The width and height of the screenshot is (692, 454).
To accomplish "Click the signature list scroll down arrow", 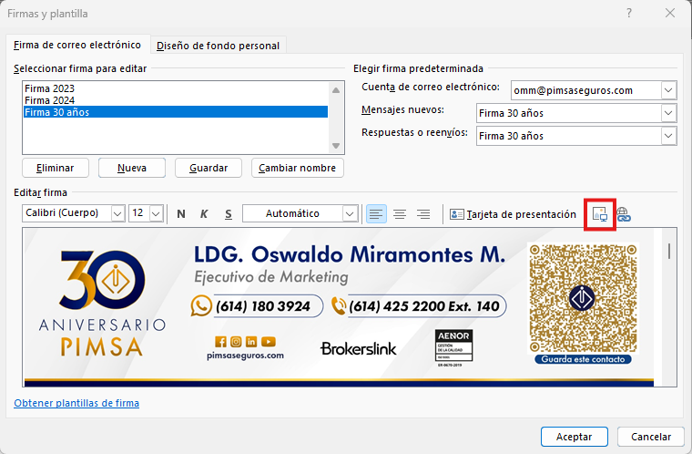I will pos(336,146).
